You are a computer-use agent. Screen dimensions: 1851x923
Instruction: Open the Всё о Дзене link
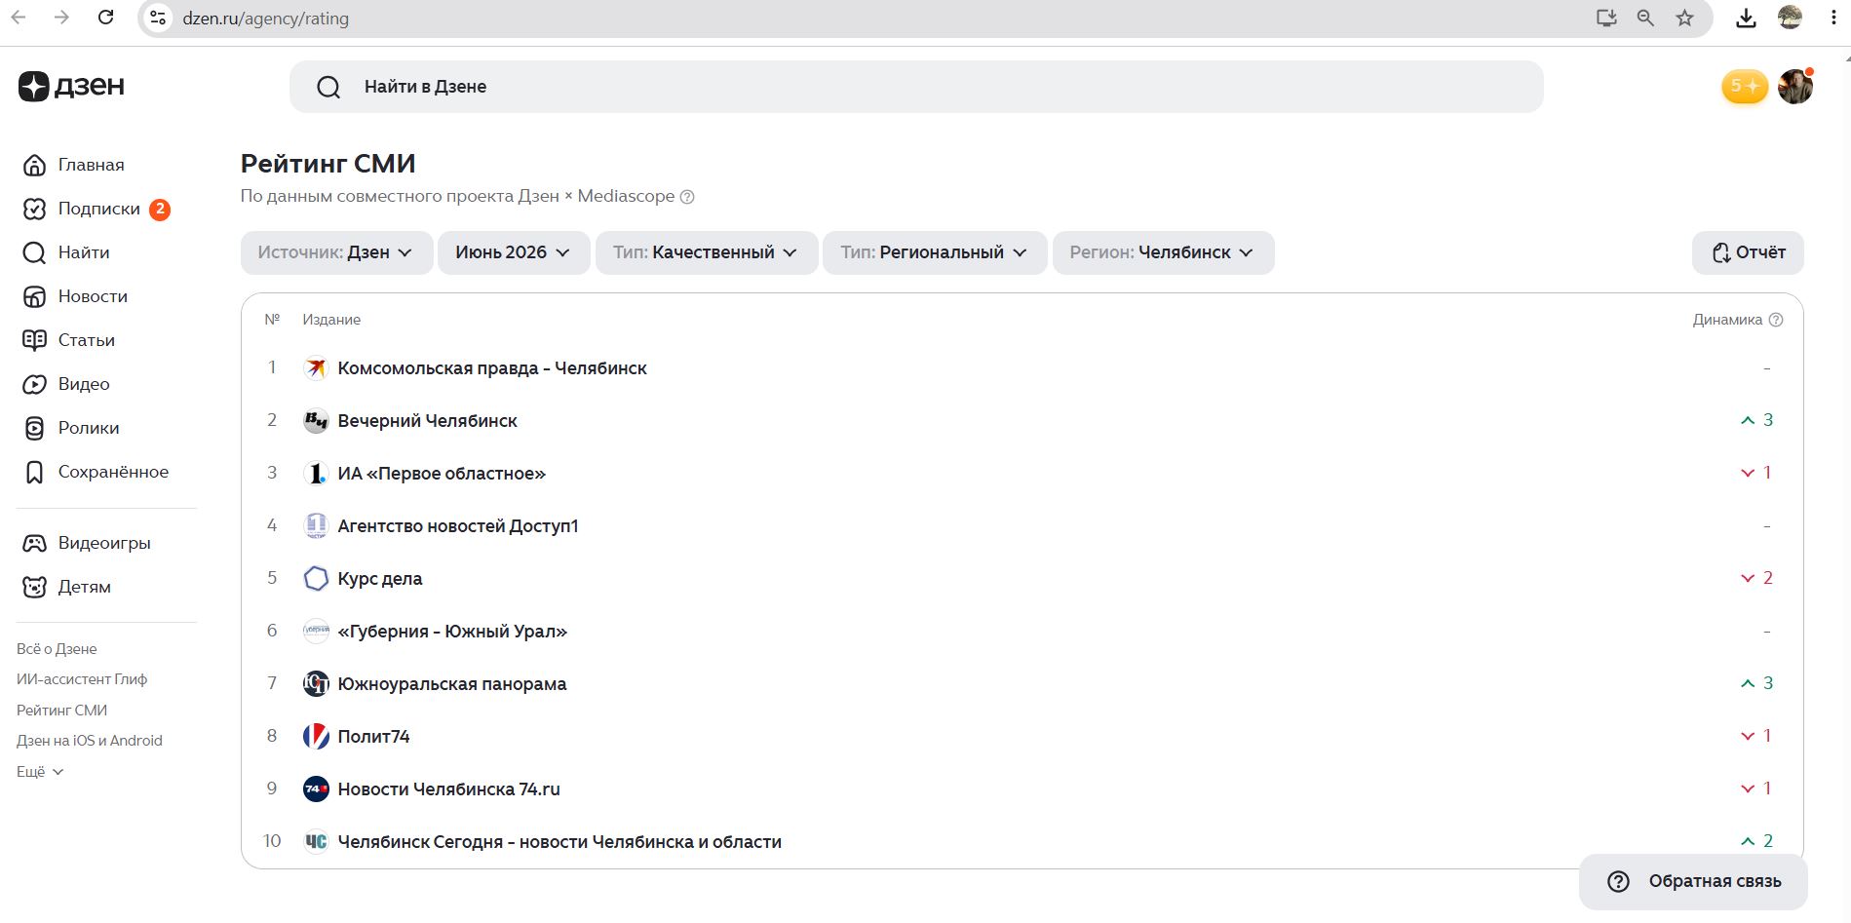tap(57, 649)
